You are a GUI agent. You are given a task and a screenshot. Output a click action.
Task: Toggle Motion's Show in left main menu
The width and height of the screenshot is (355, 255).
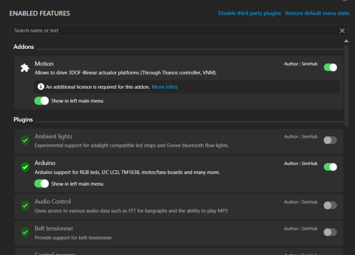click(42, 101)
